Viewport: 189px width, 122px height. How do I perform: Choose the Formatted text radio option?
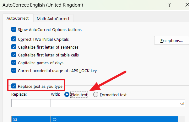point(96,94)
